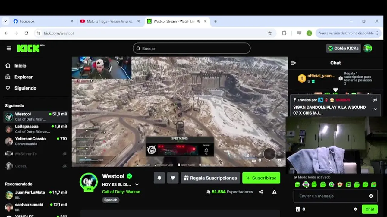Image resolution: width=387 pixels, height=217 pixels.
Task: Select Westcol channel in the following list
Action: pos(36,117)
